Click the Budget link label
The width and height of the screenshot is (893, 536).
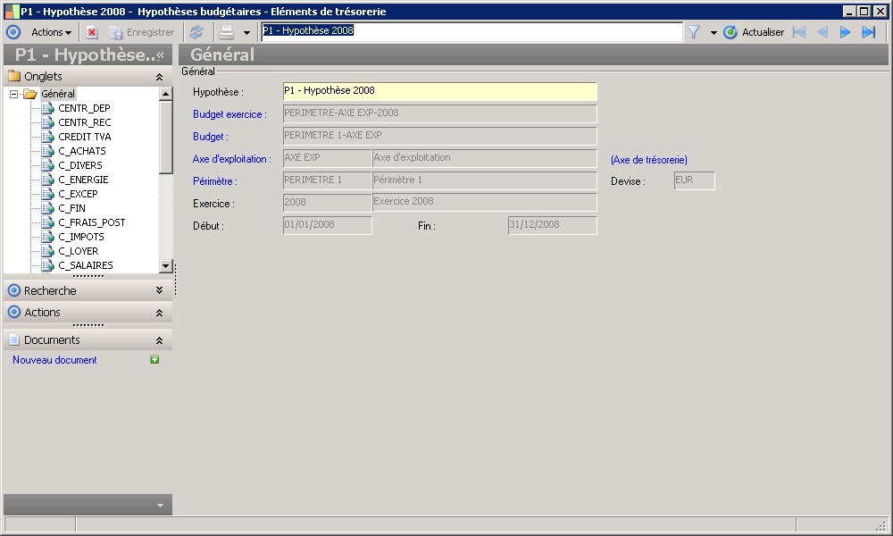pos(210,137)
